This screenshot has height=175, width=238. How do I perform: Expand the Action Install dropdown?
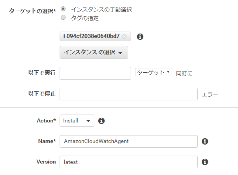77,120
